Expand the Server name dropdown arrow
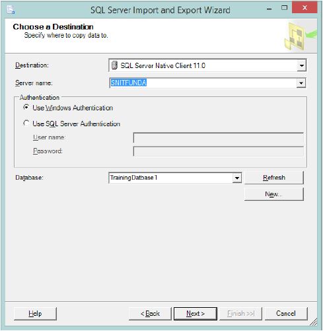 [301, 83]
